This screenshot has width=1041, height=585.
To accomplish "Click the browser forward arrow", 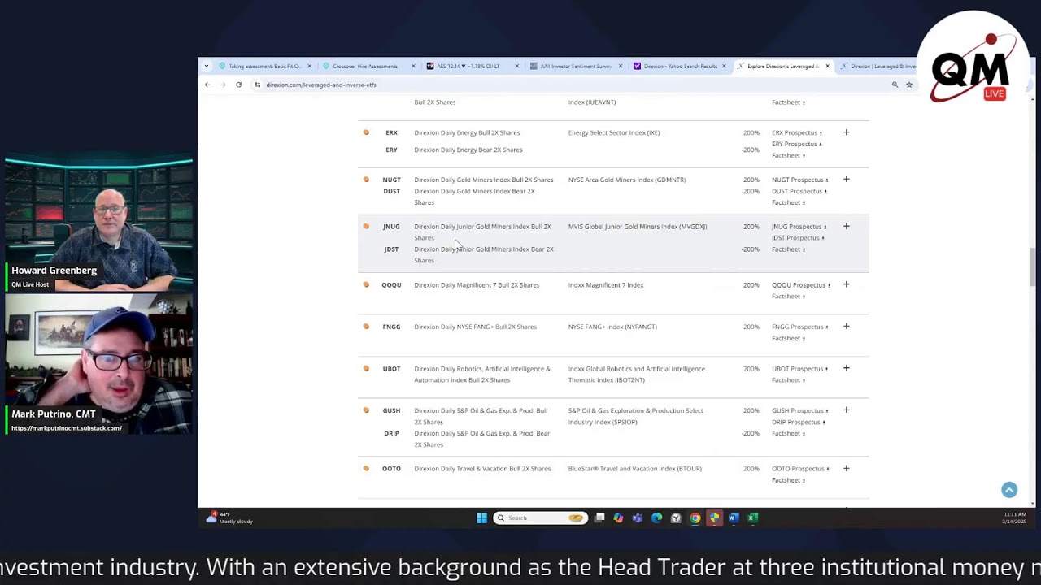I will (222, 84).
